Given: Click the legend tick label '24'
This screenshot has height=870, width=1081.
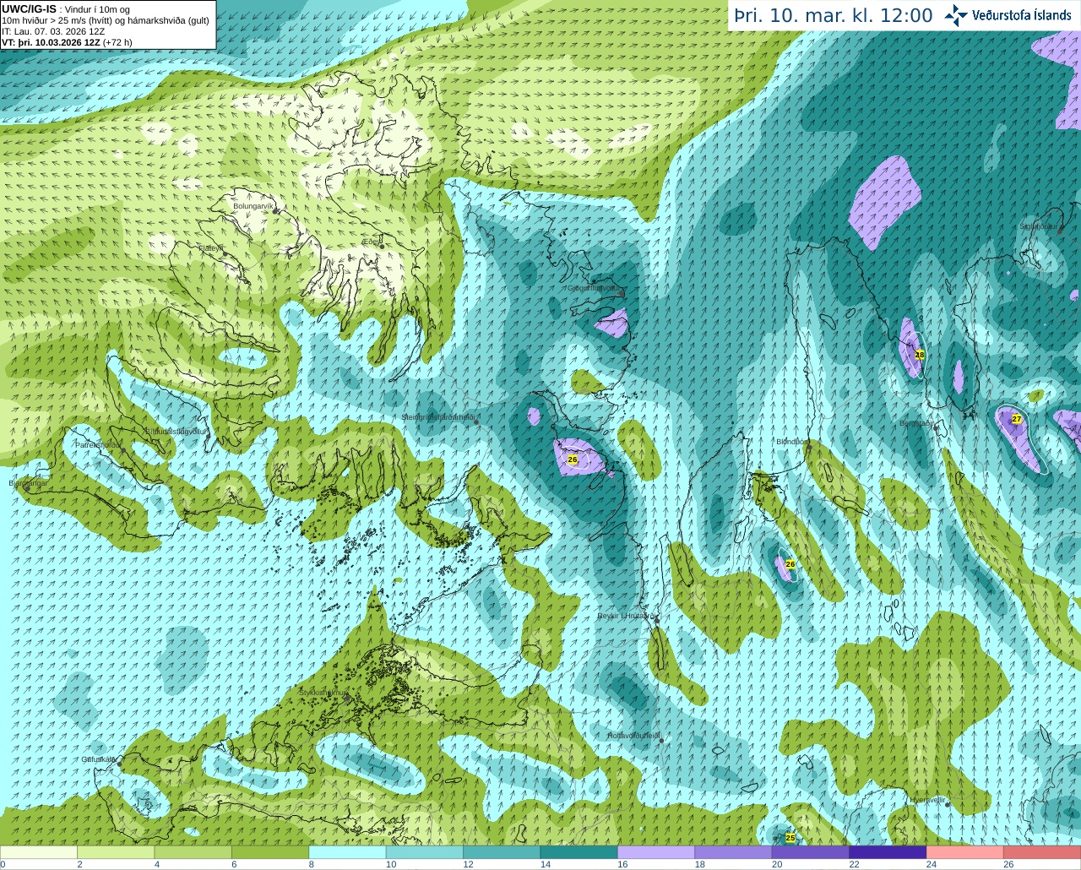Looking at the screenshot, I should point(930,864).
